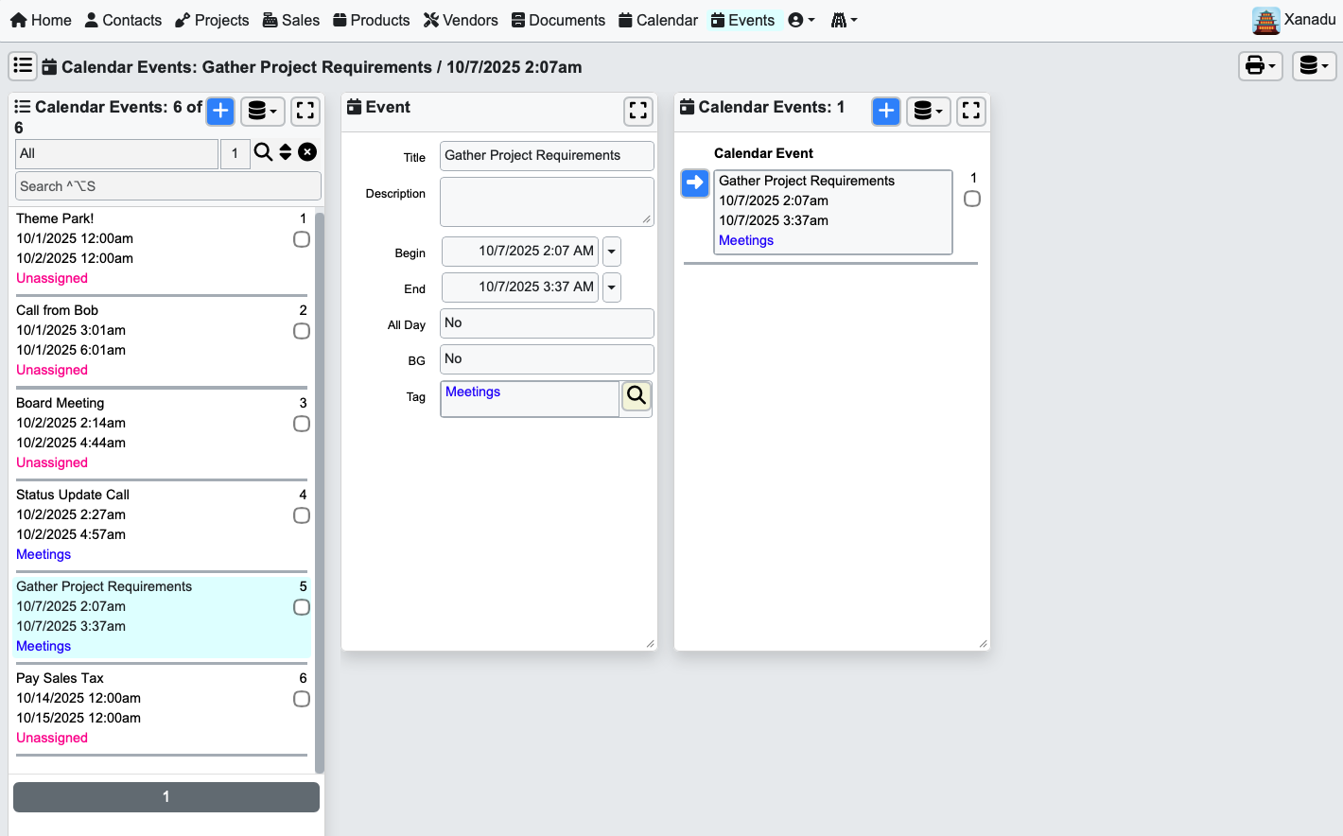This screenshot has height=836, width=1343.
Task: Clear the filter with the X circle icon
Action: point(306,151)
